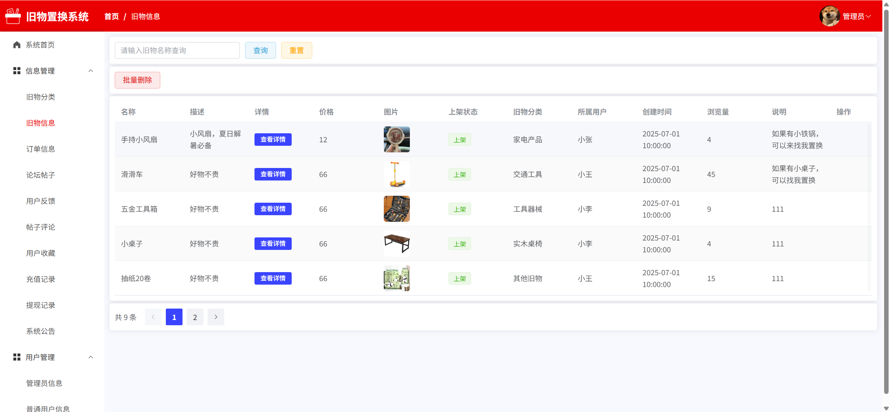The image size is (890, 412).
Task: Select 论坛帖子 sidebar item
Action: pyautogui.click(x=41, y=175)
